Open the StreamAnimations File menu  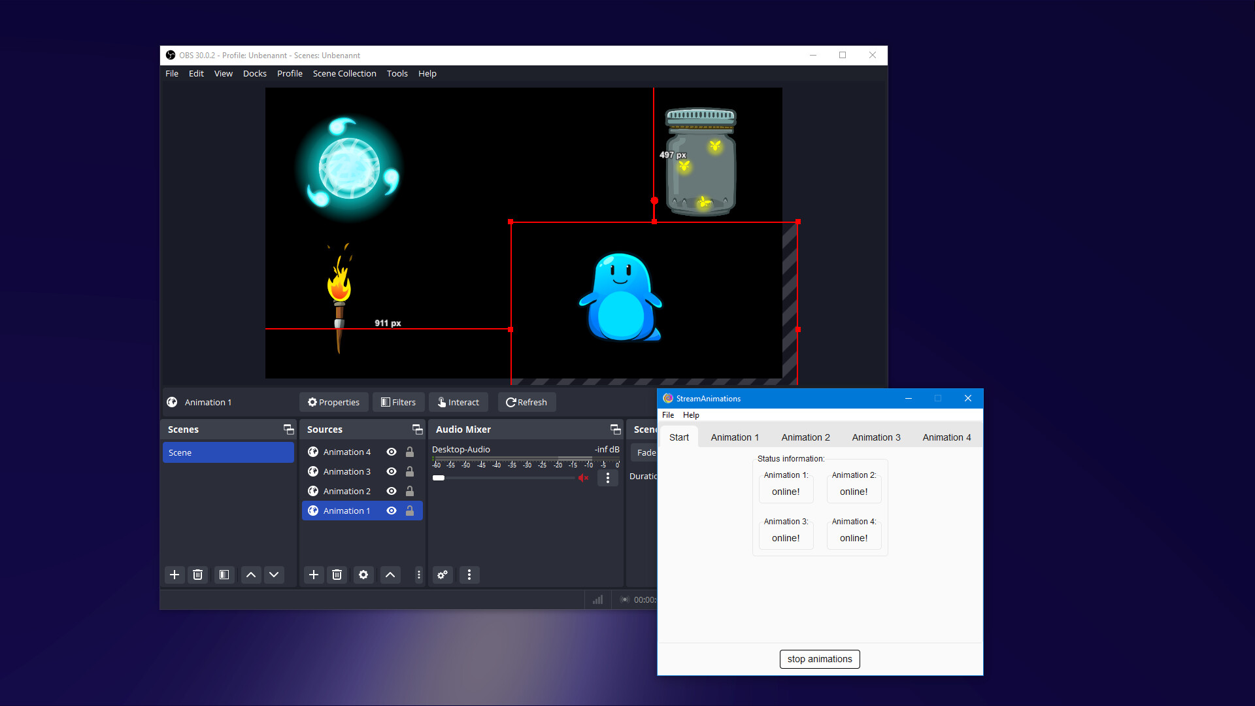667,414
